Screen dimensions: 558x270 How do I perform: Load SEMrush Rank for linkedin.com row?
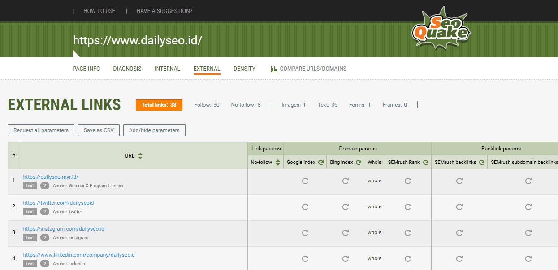click(408, 259)
